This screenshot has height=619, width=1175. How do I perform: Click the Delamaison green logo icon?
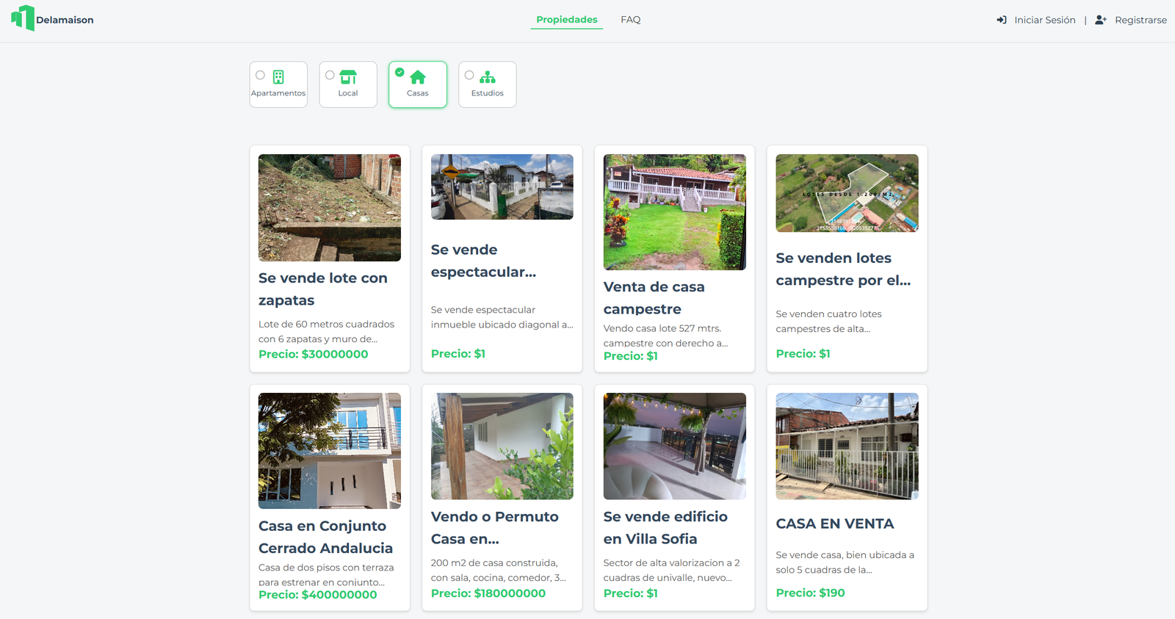pyautogui.click(x=23, y=18)
